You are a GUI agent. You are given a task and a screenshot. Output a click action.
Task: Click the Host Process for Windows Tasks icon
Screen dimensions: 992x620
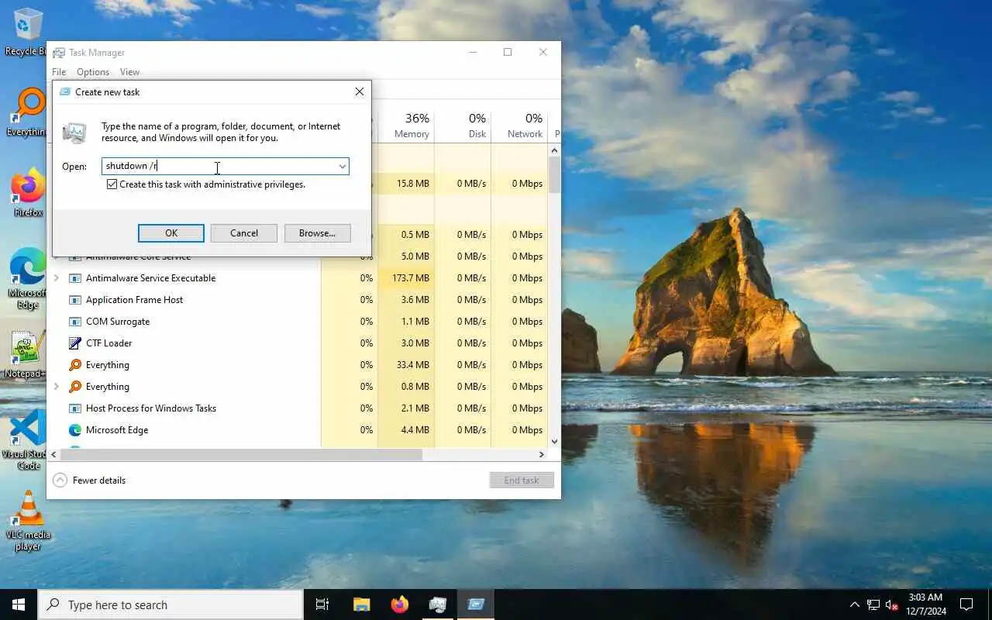pos(75,408)
